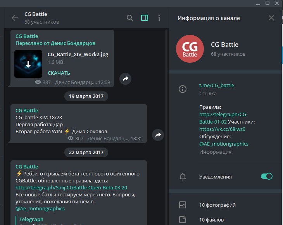Click the Информация о канале panel title
The width and height of the screenshot is (283, 225).
tap(209, 18)
